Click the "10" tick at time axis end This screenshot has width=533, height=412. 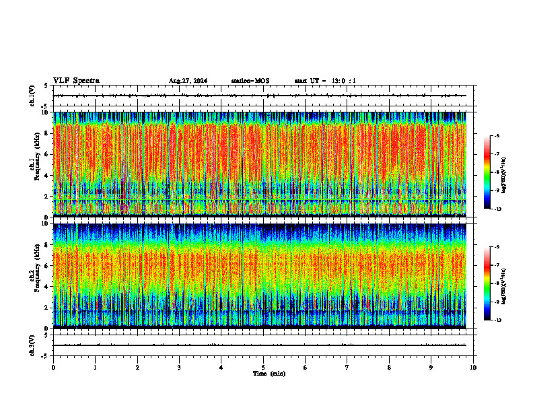(x=473, y=368)
